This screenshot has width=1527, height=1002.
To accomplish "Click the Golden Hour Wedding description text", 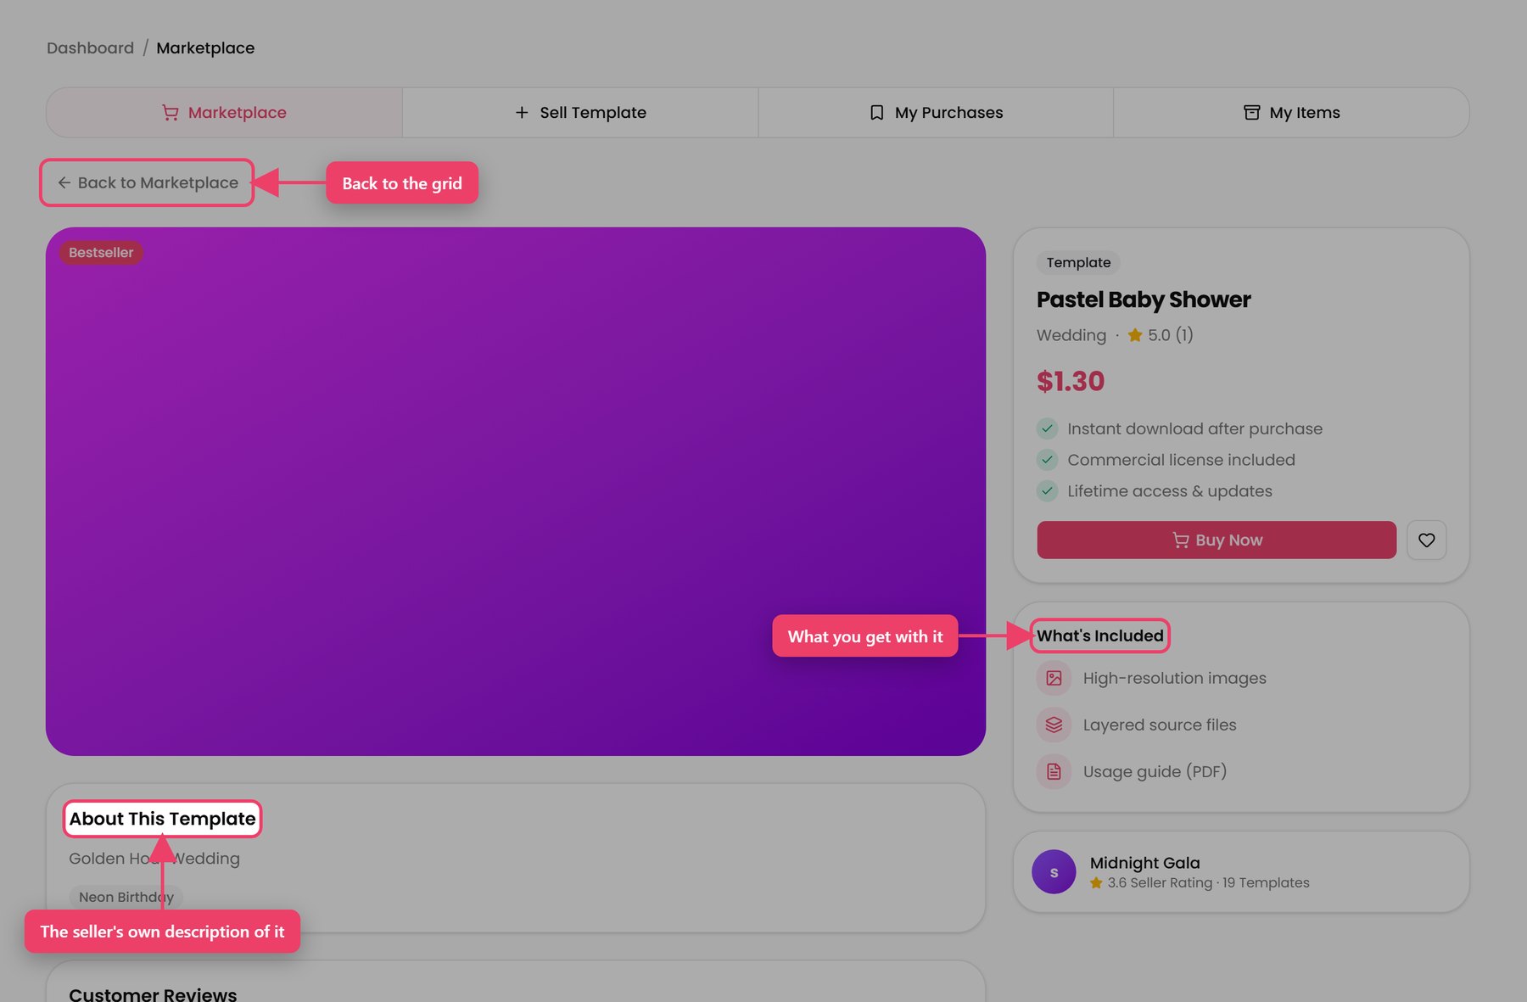I will (154, 859).
